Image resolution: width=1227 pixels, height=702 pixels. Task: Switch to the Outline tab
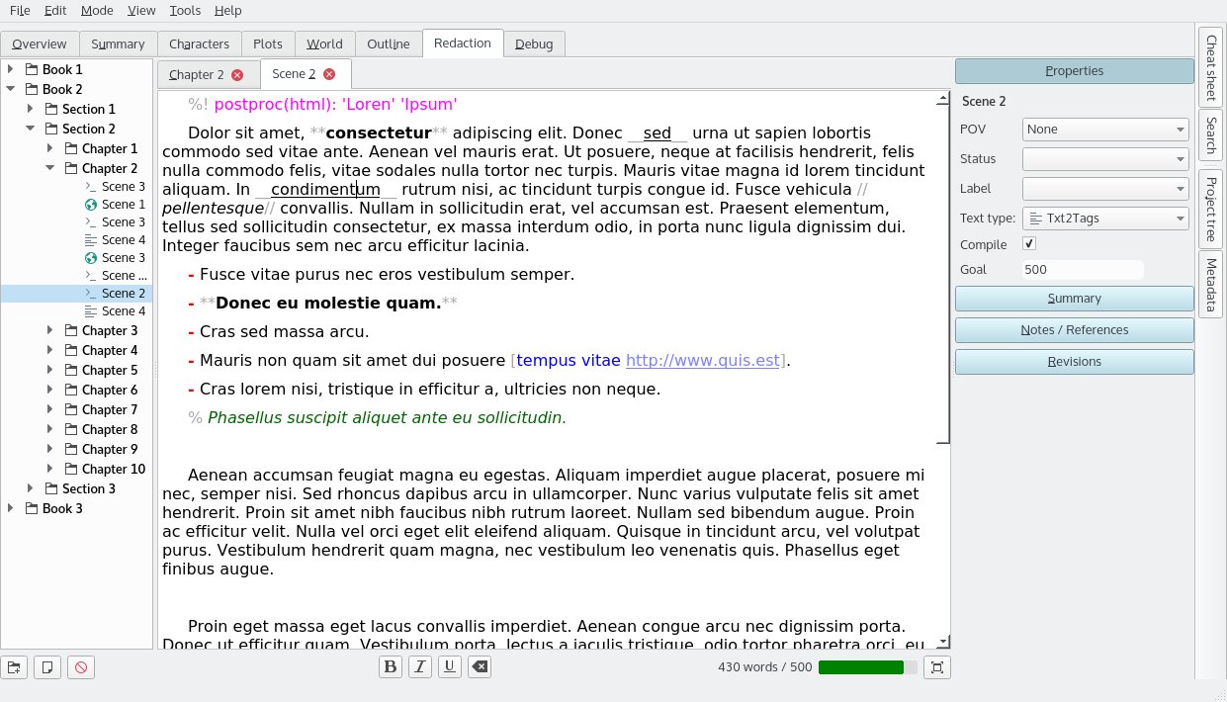tap(389, 44)
